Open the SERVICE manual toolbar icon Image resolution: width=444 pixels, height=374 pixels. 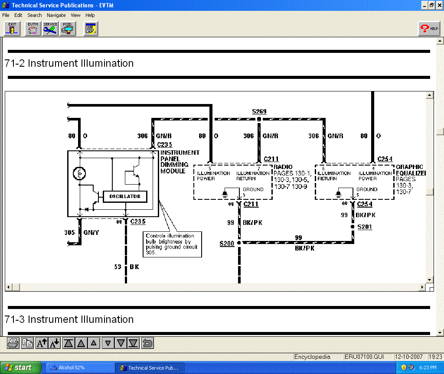click(x=50, y=29)
